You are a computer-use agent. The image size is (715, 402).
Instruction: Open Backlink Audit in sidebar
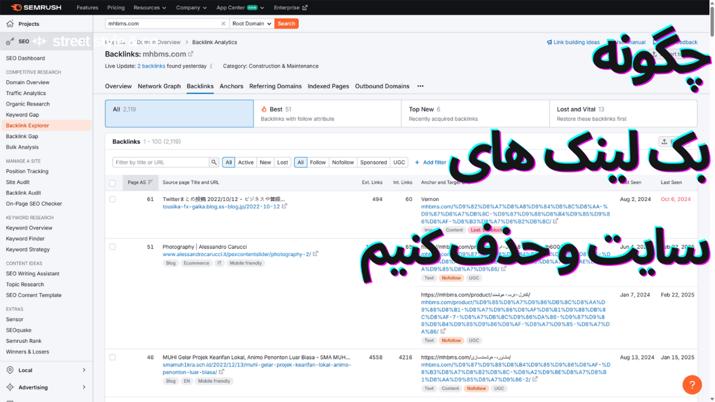[23, 193]
